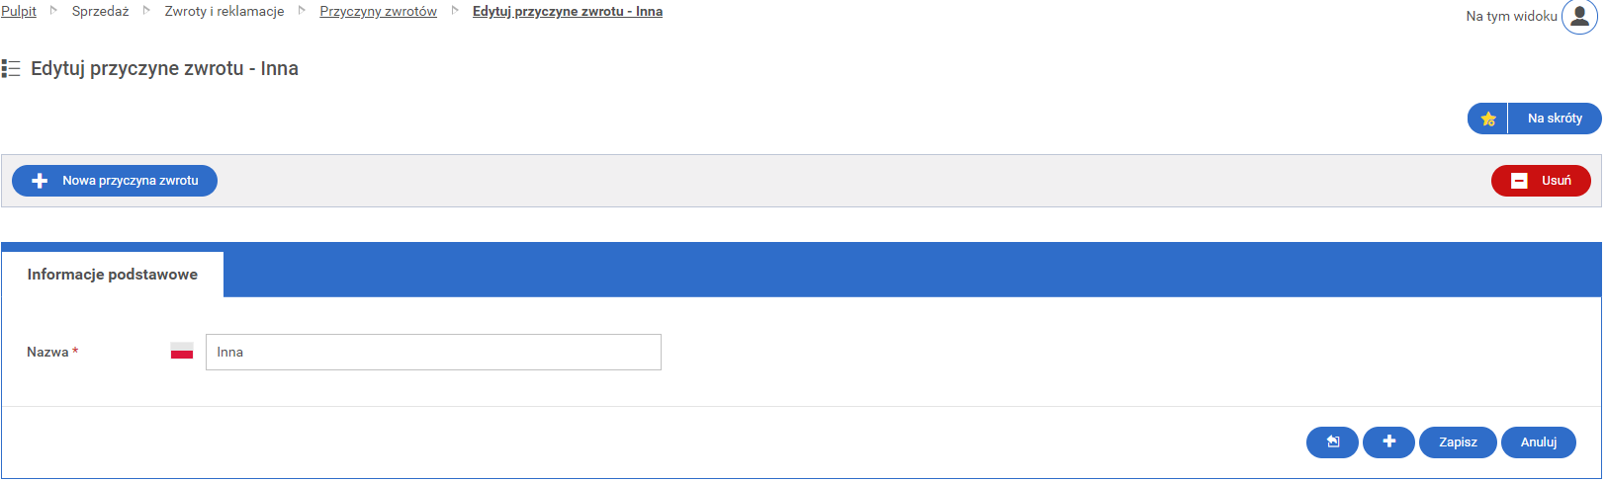Click the current breadcrumb Edytuj przyczyne zwrotu - Inna
1607x481 pixels.
(567, 12)
